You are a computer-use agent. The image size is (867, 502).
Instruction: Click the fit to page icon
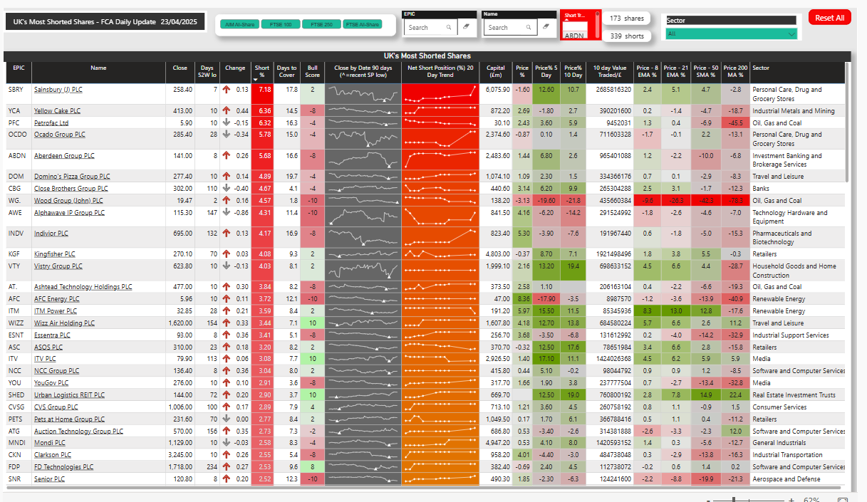tap(843, 499)
